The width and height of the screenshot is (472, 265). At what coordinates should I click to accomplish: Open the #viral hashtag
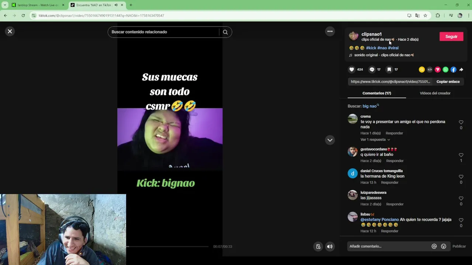coord(393,48)
